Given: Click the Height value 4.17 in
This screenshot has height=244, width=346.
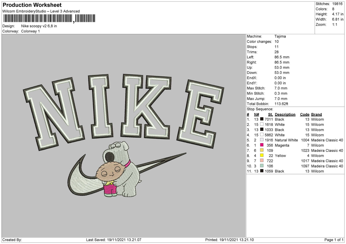Looking at the screenshot, I should click(338, 14).
